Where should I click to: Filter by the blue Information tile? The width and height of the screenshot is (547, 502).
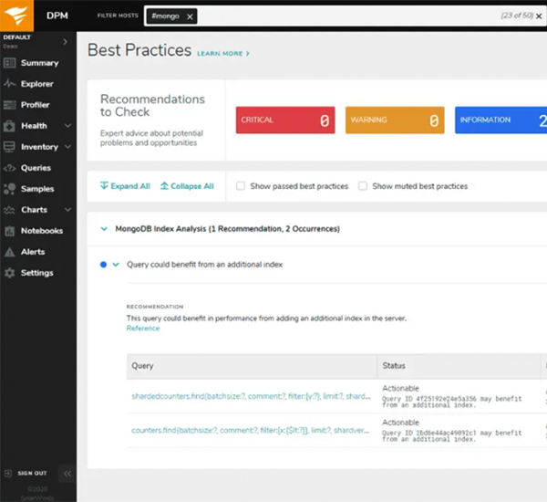tap(501, 120)
